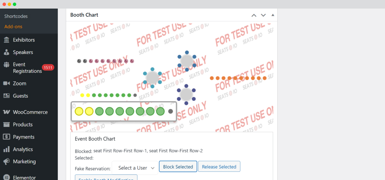The width and height of the screenshot is (385, 180).
Task: Click the Speakers person icon
Action: tap(6, 52)
